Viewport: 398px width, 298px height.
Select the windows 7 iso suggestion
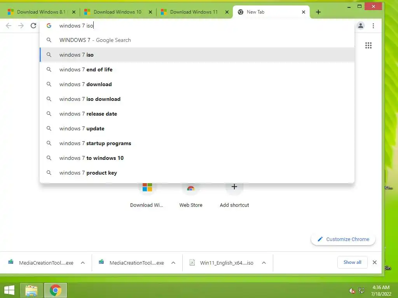[x=197, y=55]
